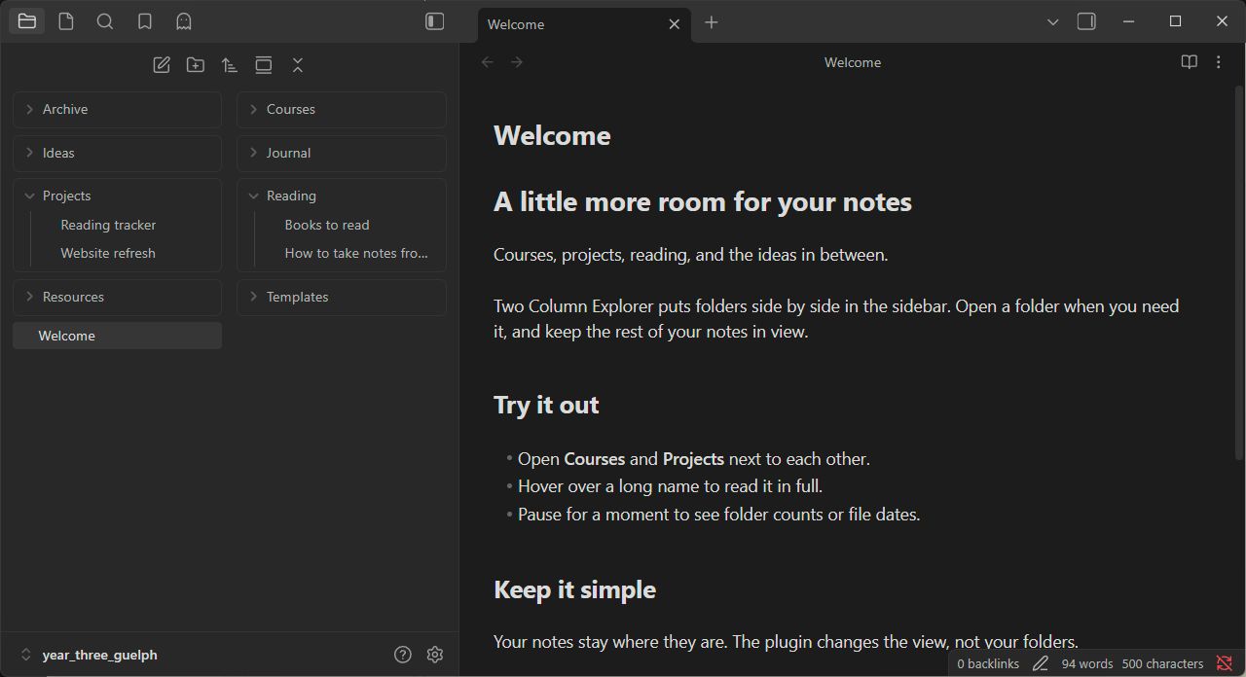Open the Books to read note

pyautogui.click(x=327, y=225)
